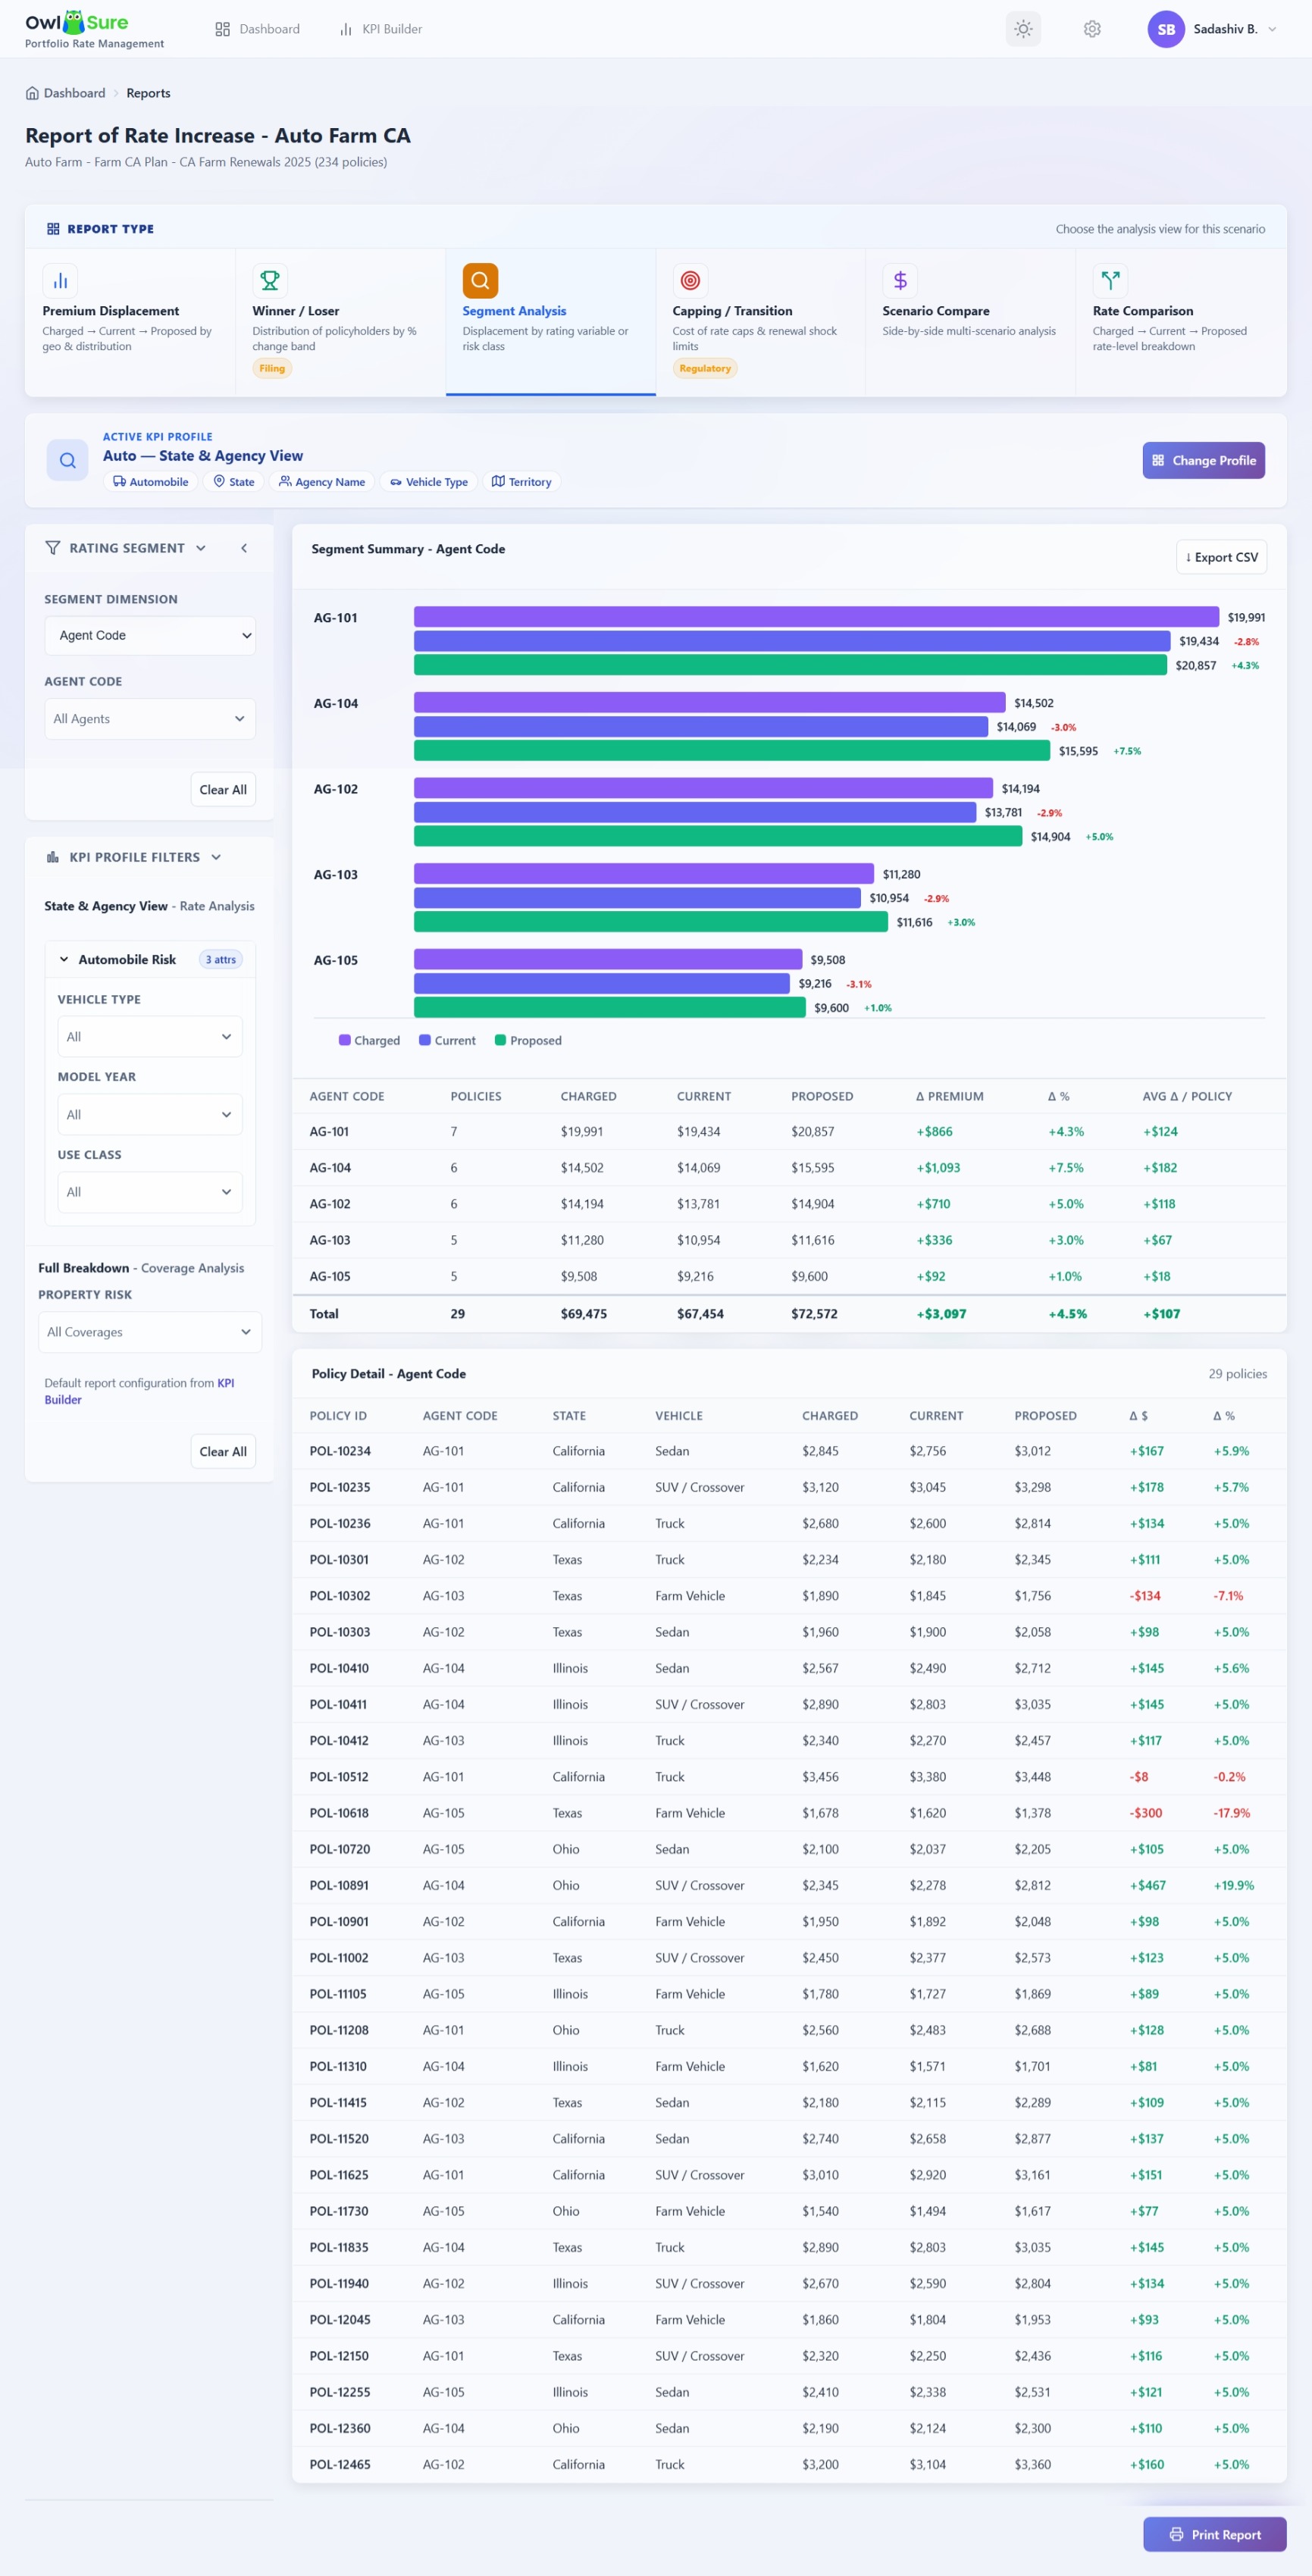Click the 3 attrs badge

click(221, 959)
